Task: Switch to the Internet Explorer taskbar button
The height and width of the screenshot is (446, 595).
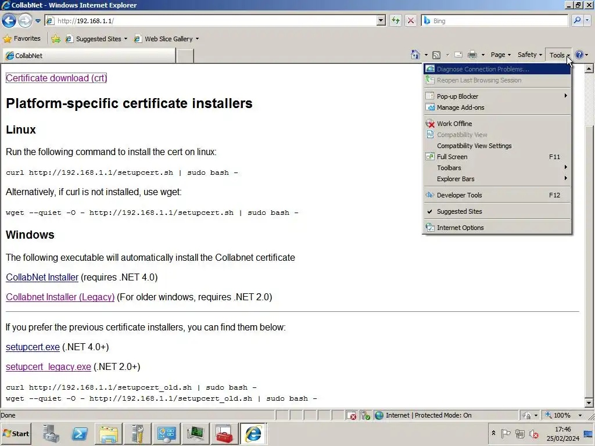Action: coord(253,434)
